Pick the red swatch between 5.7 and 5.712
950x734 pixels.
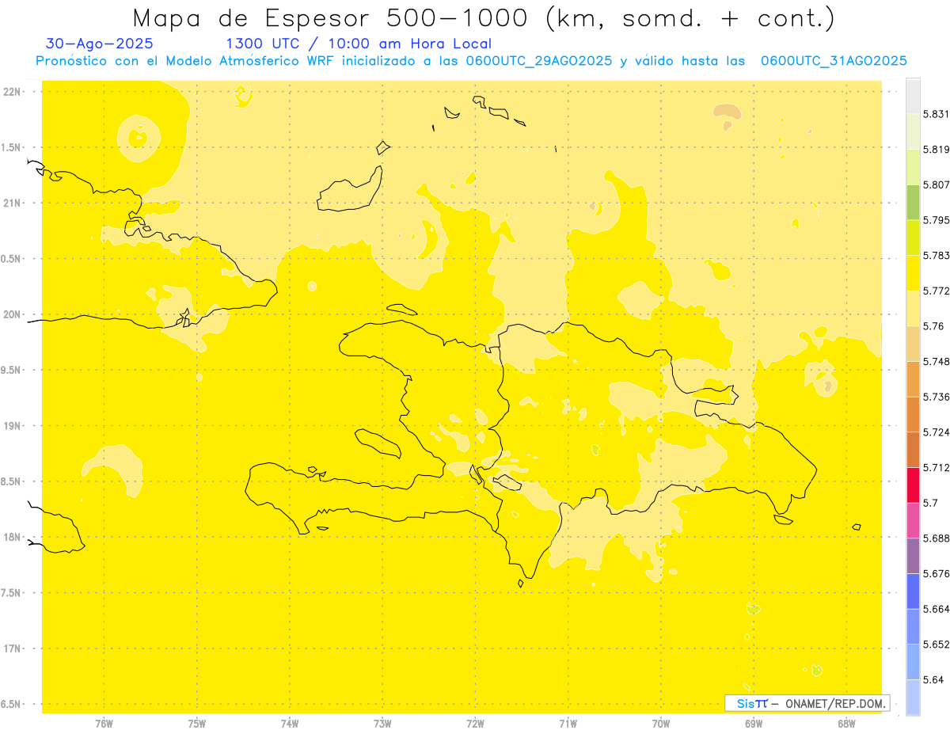(x=913, y=485)
